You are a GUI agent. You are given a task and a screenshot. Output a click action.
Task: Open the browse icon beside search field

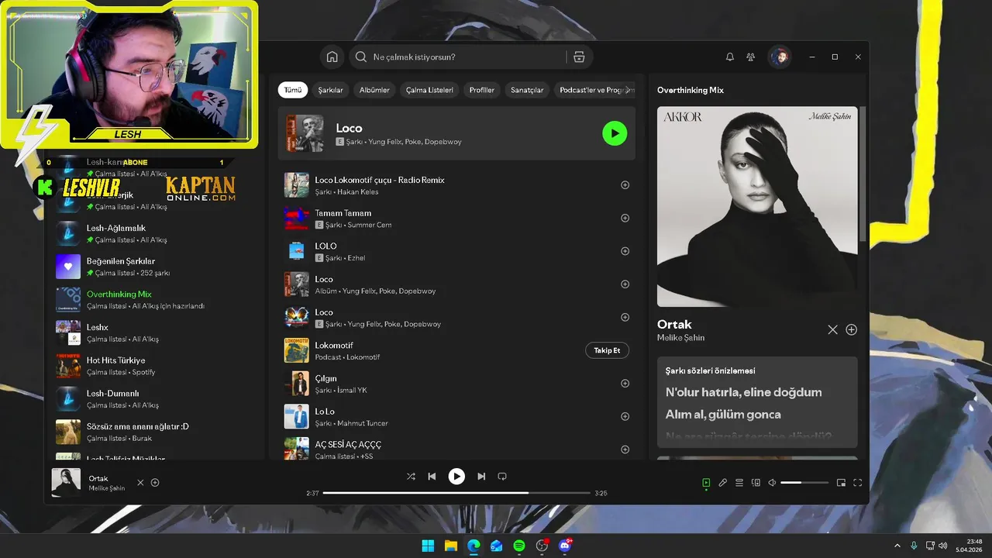(579, 57)
